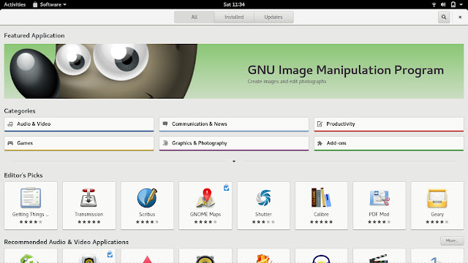
Task: Open the Software application menu
Action: [50, 4]
